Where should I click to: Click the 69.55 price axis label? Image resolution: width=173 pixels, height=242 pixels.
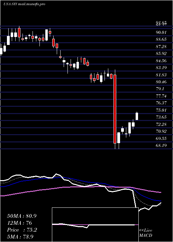click(162, 138)
